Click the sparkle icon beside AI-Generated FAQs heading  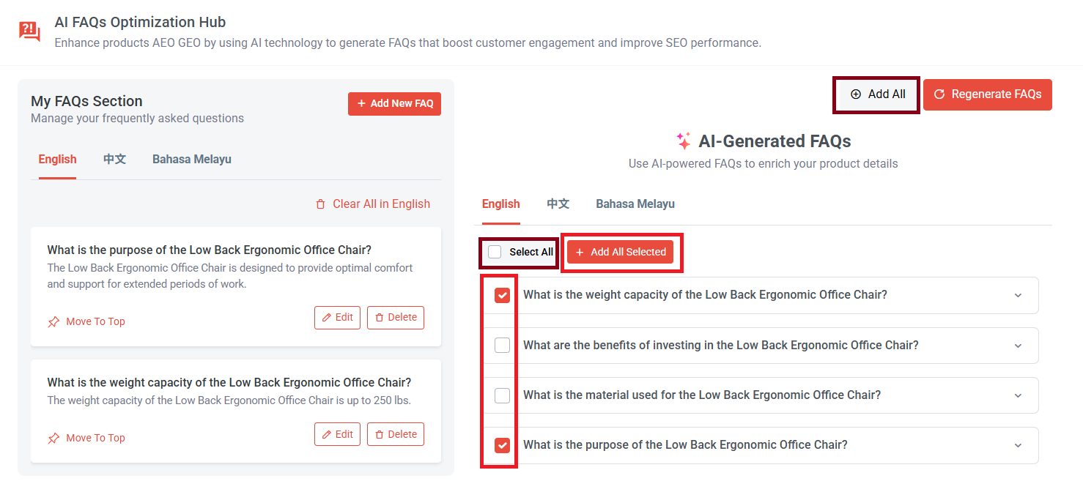pos(682,141)
